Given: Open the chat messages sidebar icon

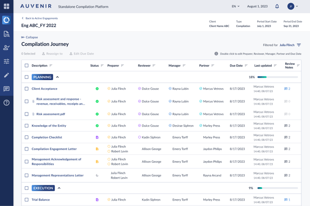Looking at the screenshot, I should click(6, 89).
